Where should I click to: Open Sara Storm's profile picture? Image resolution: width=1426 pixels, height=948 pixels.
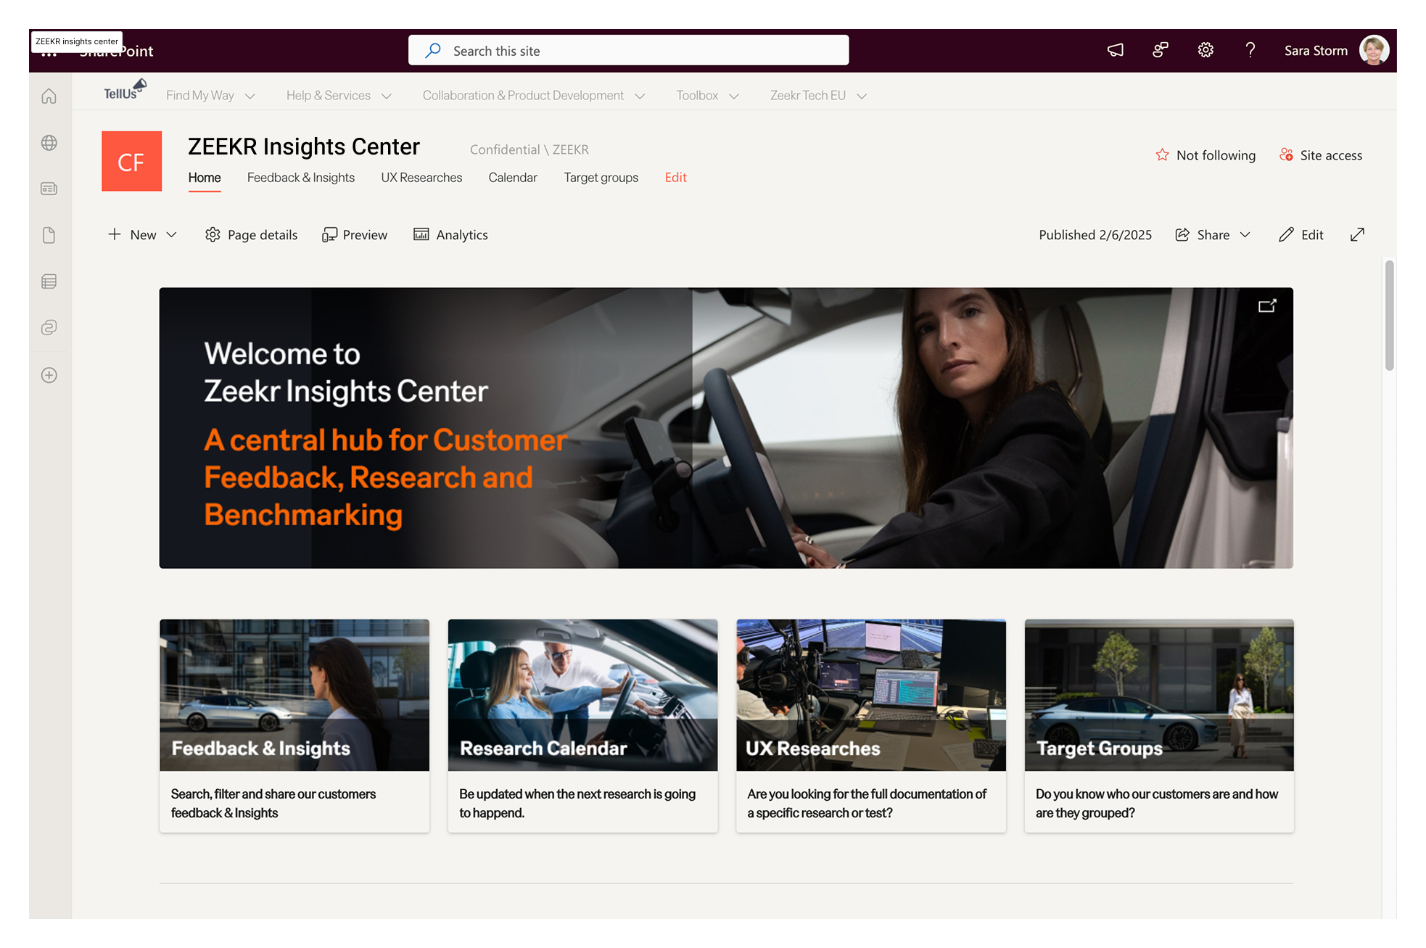1374,50
